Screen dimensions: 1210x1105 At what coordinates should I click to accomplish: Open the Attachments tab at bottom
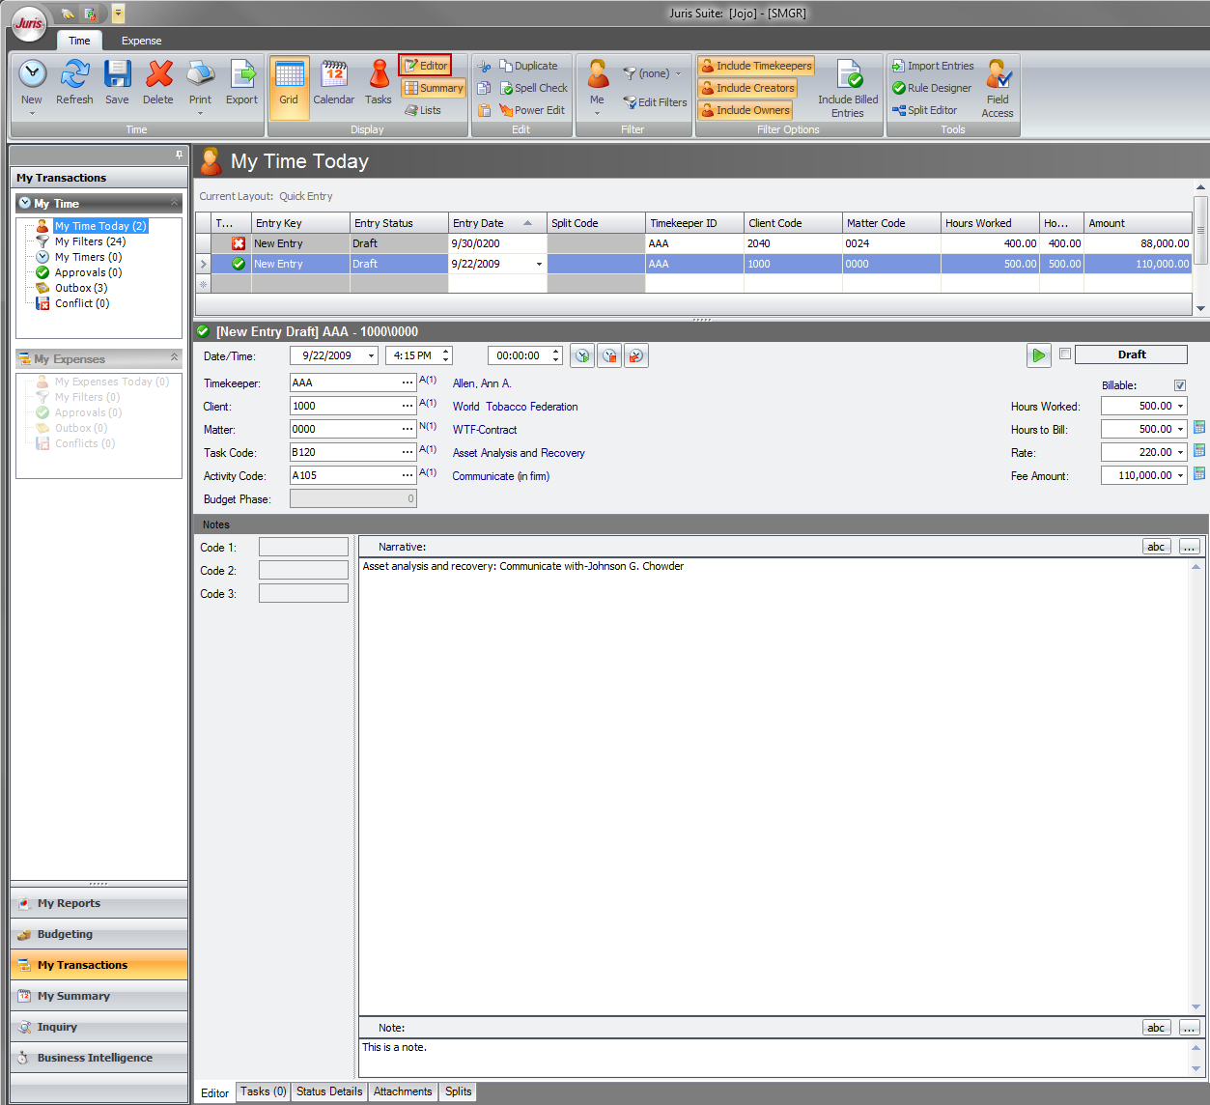(x=403, y=1091)
